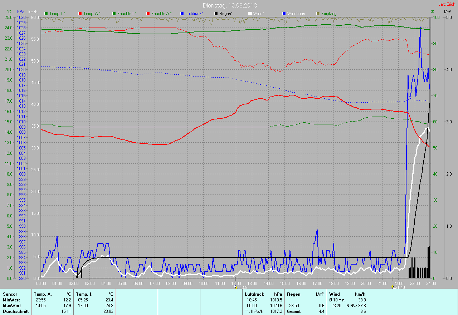Click the black Regen legend square
The width and height of the screenshot is (458, 315).
click(x=216, y=14)
